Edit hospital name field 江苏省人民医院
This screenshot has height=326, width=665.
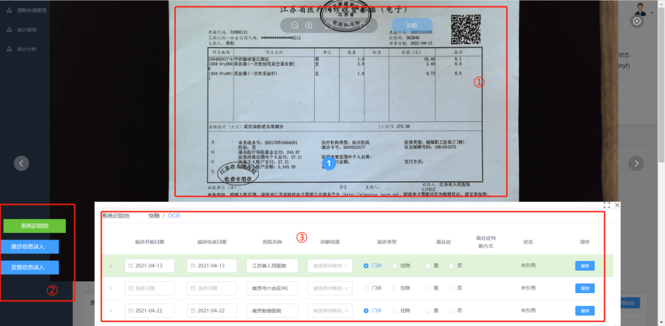[x=273, y=266]
